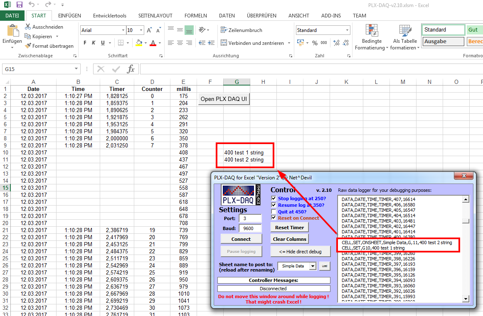Click the Load sheet button

(x=325, y=266)
